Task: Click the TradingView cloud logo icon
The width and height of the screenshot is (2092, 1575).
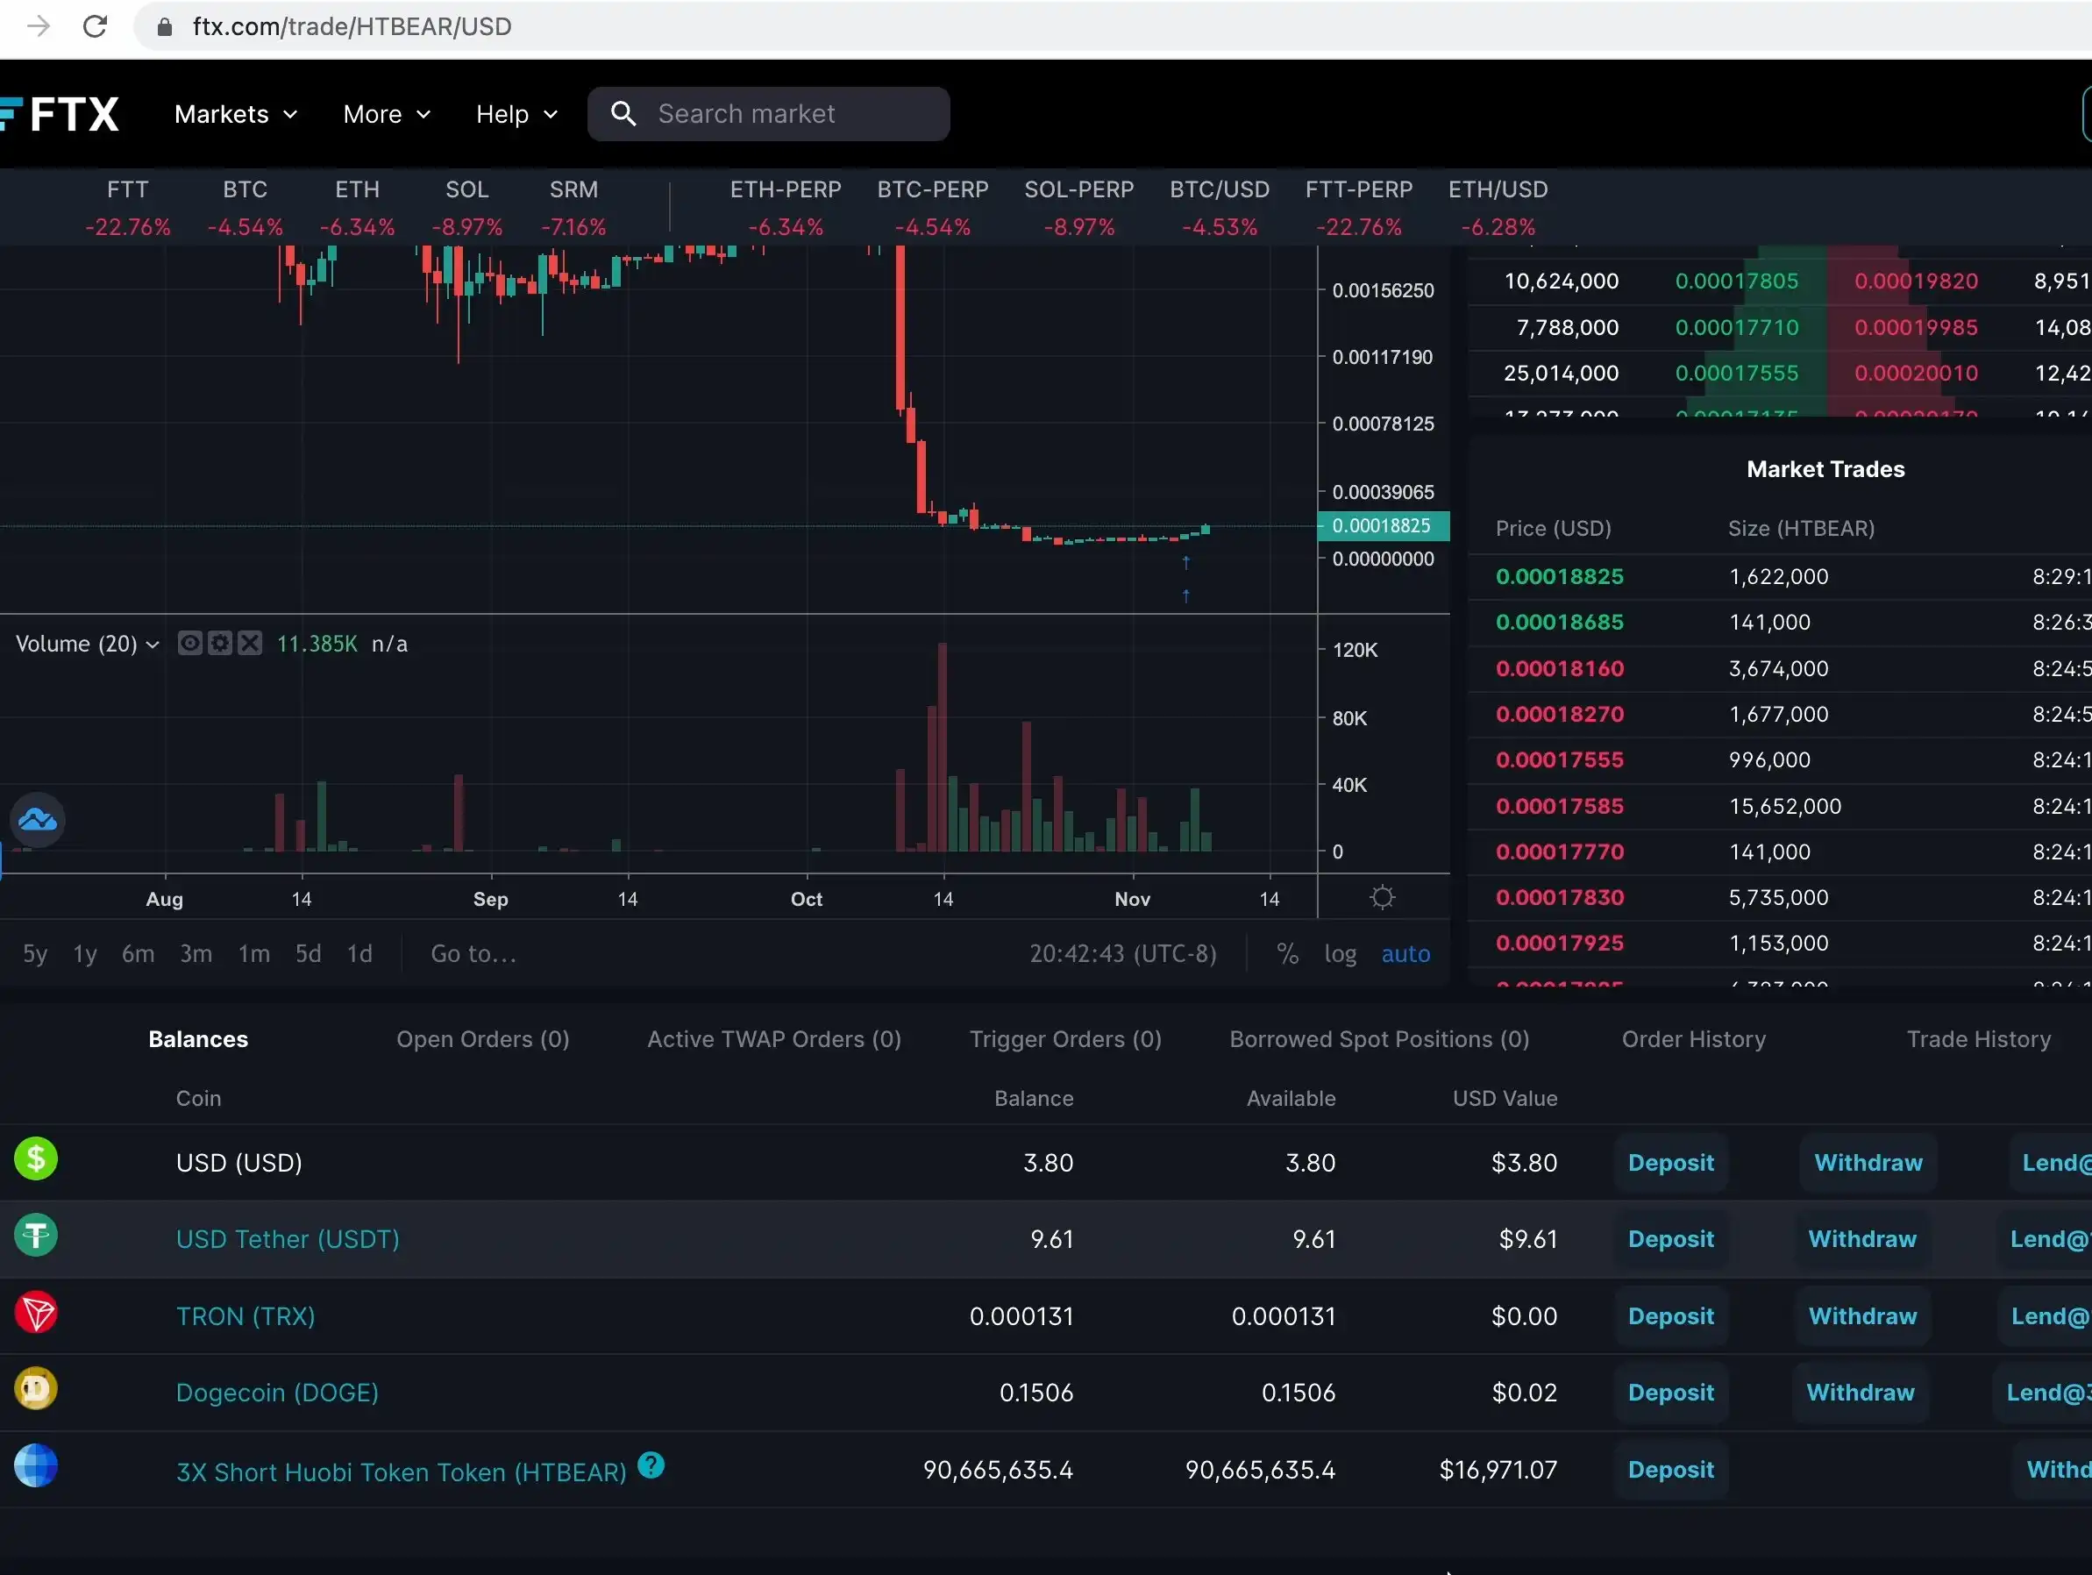Action: (x=38, y=819)
